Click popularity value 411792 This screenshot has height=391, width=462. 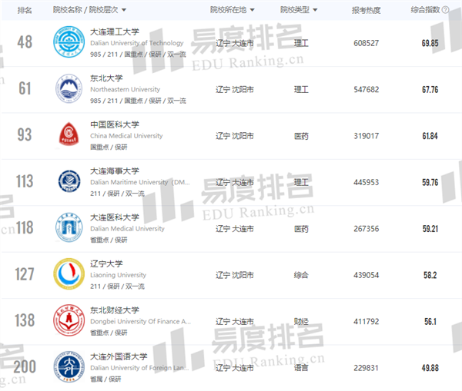366,322
